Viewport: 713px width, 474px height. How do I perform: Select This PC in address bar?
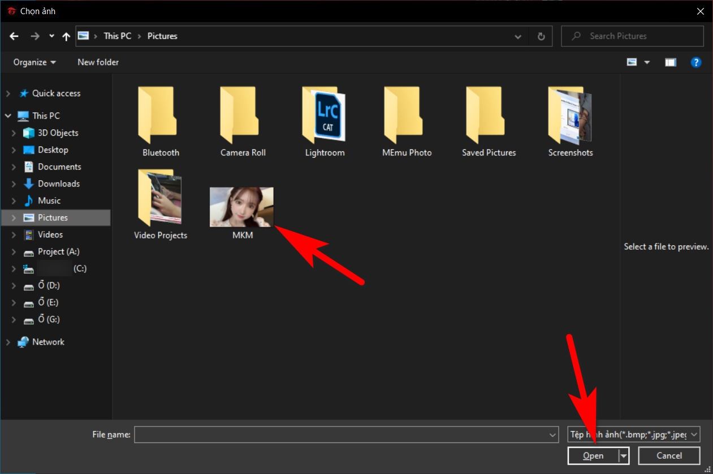coord(117,36)
